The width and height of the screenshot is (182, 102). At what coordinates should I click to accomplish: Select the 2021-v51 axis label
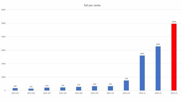[x=110, y=93]
